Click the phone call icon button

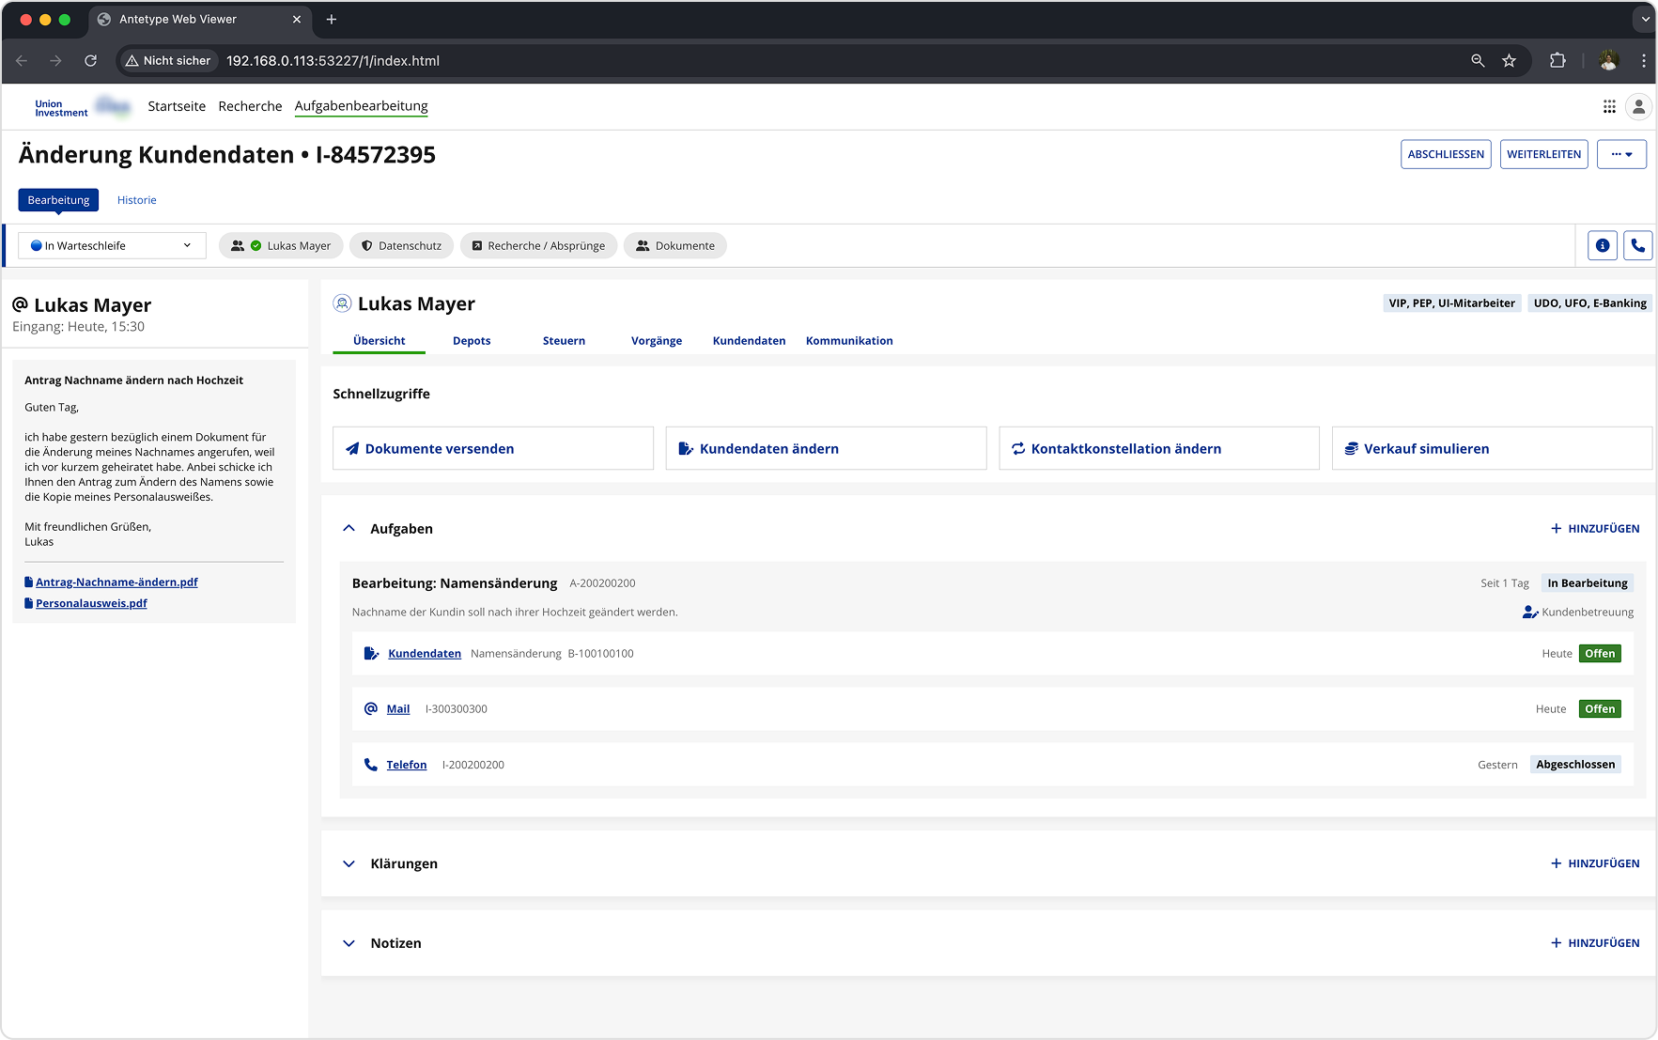click(x=1637, y=245)
